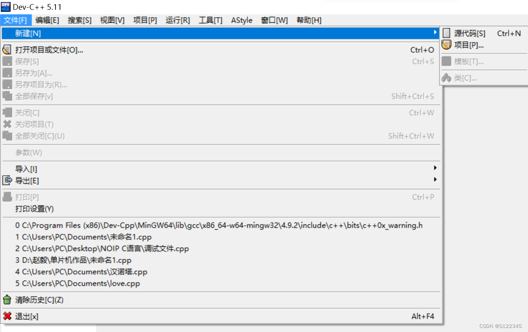
Task: Open the 窗口[W] menu
Action: (274, 20)
